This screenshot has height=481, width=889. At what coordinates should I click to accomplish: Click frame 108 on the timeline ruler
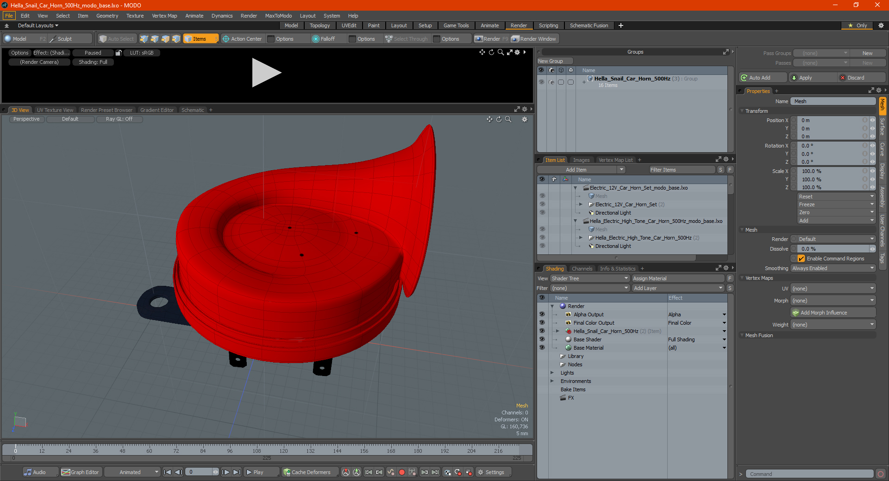point(257,450)
